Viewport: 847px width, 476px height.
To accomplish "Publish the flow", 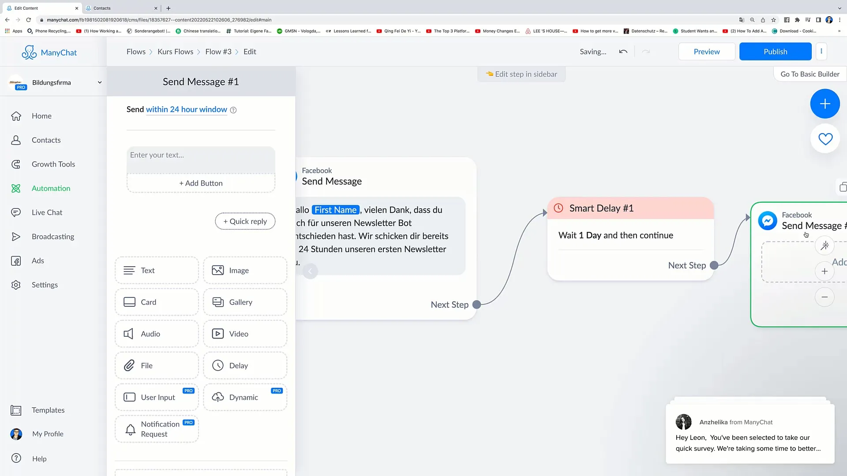I will coord(775,52).
